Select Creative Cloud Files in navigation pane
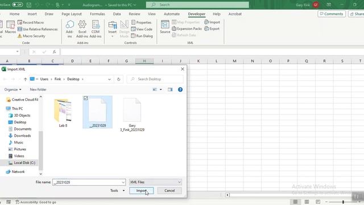 click(x=22, y=100)
